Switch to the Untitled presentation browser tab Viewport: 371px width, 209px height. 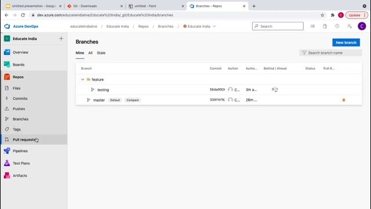[34, 6]
